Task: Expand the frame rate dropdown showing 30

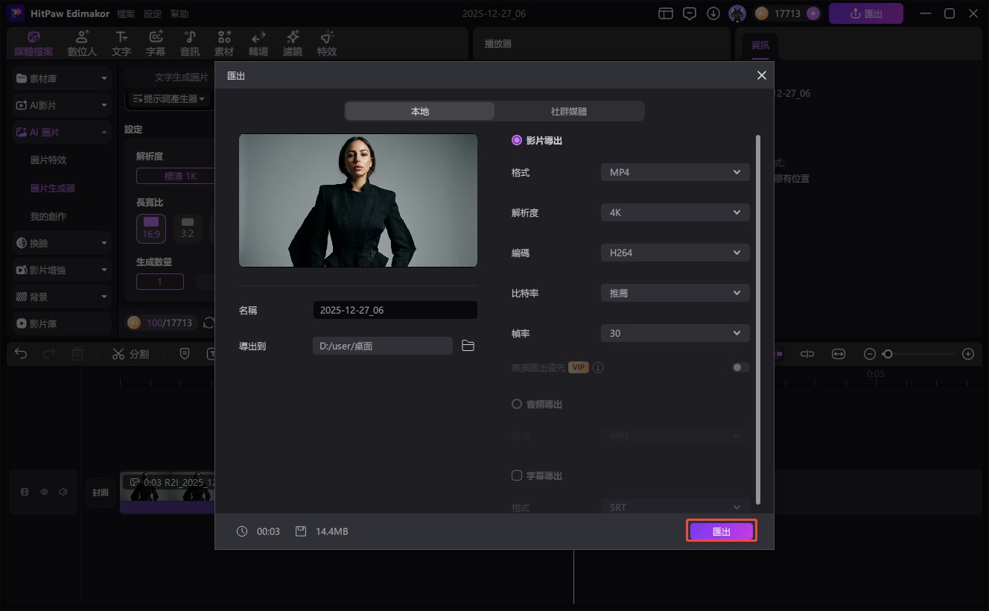Action: [675, 333]
